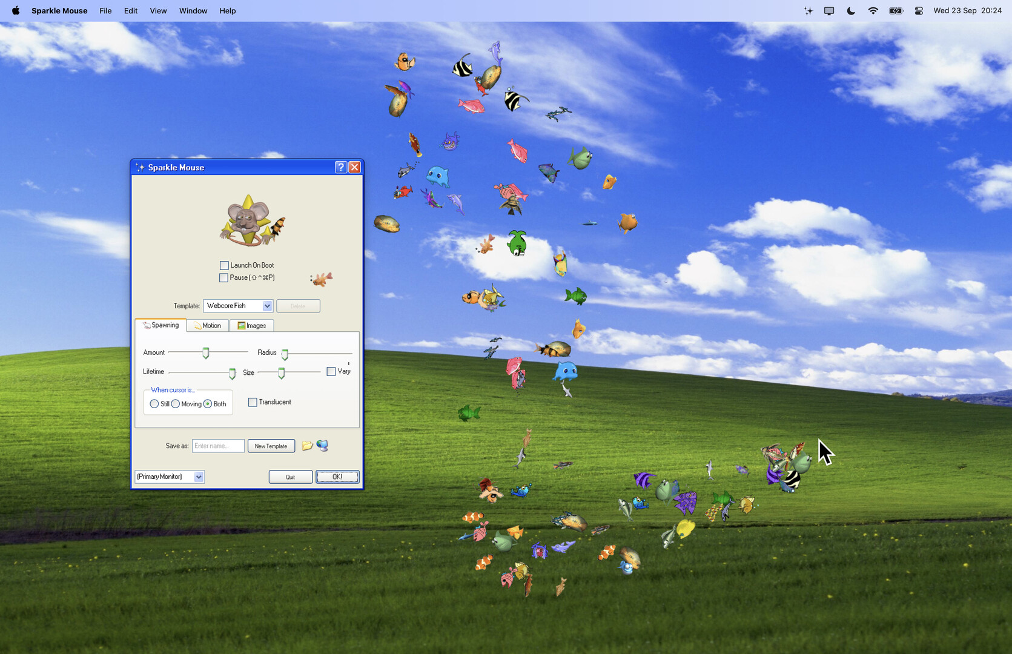Enable the Launch On Boot checkbox
The image size is (1012, 654).
point(224,265)
